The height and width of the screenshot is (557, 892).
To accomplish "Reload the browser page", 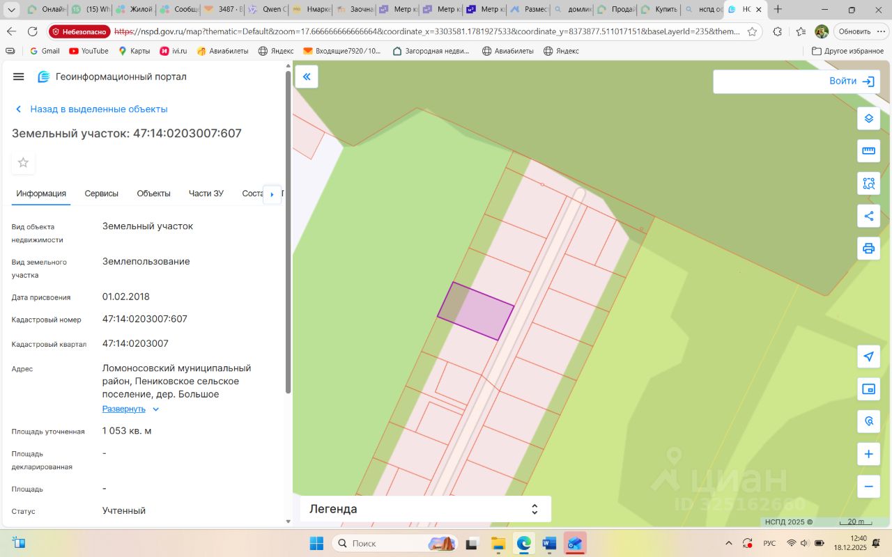I will [x=32, y=31].
